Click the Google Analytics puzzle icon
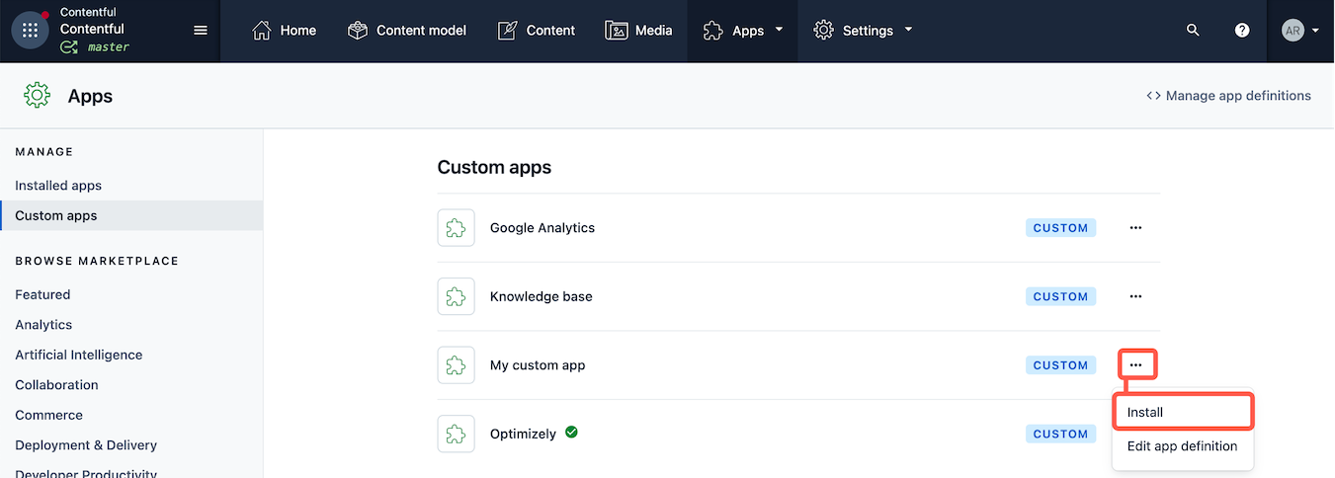Image resolution: width=1335 pixels, height=478 pixels. tap(456, 228)
